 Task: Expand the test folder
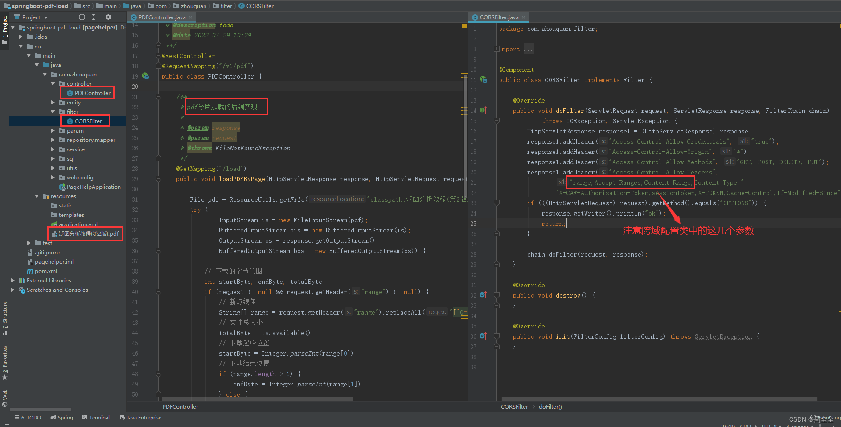[29, 243]
